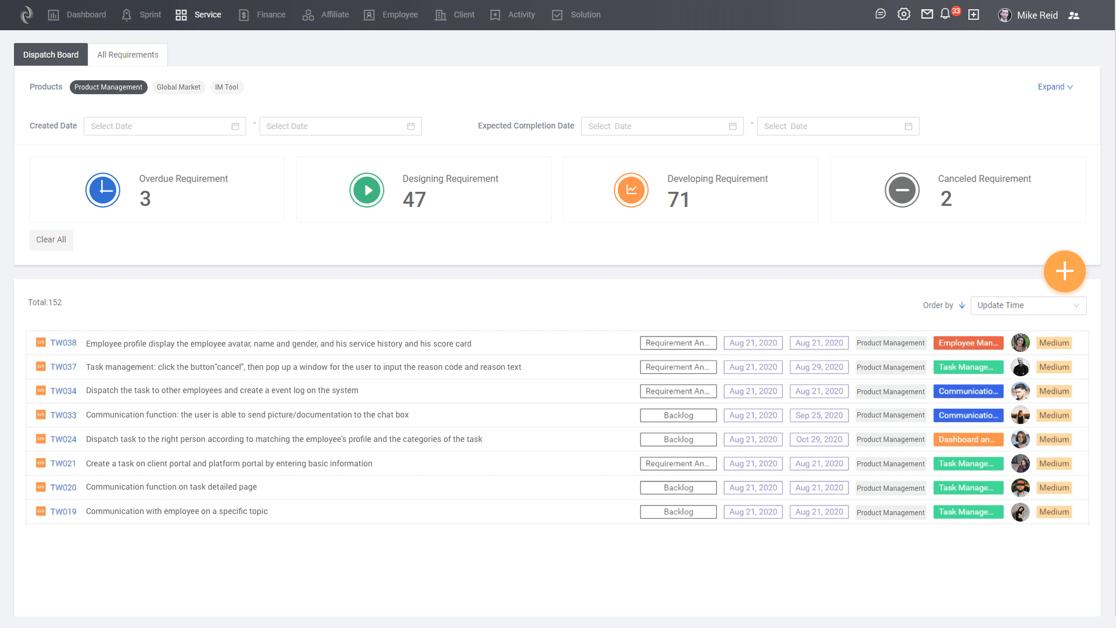The image size is (1116, 628).
Task: Open the settings gear icon
Action: click(904, 14)
